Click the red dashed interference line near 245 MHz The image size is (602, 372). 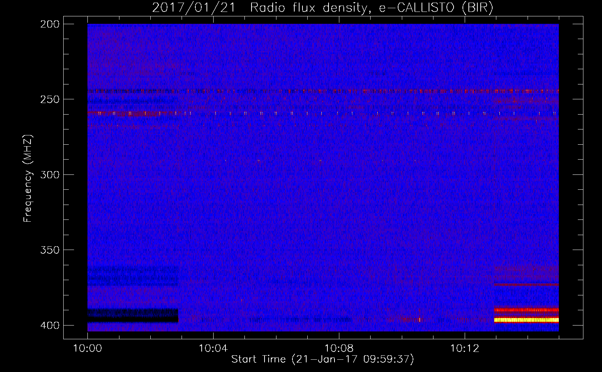[323, 91]
